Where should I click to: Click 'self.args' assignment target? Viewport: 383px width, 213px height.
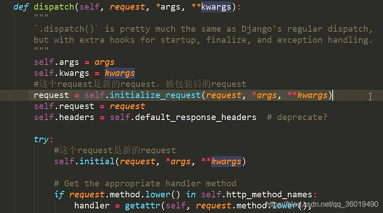56,62
